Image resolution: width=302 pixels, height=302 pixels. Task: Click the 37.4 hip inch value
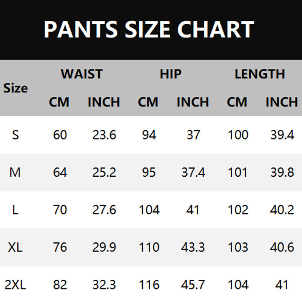(193, 173)
